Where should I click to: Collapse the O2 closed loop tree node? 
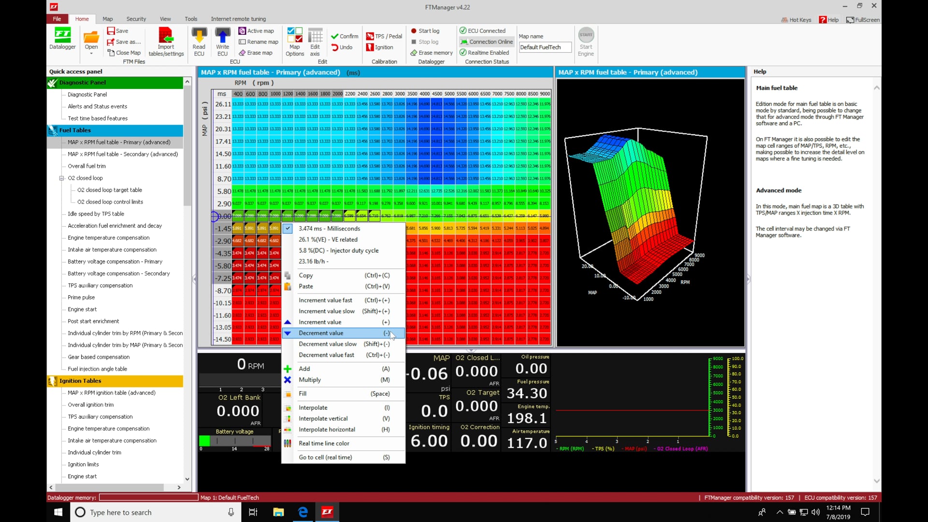(x=62, y=178)
